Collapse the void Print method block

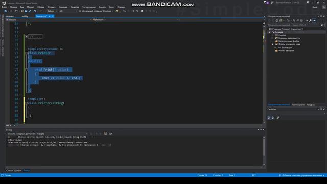27,70
